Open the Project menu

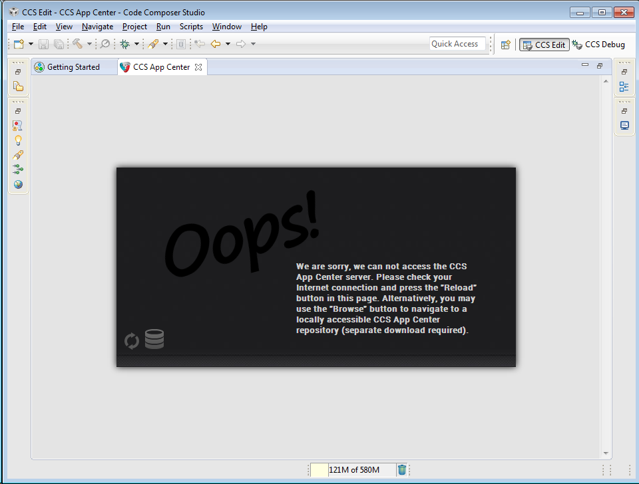(134, 27)
